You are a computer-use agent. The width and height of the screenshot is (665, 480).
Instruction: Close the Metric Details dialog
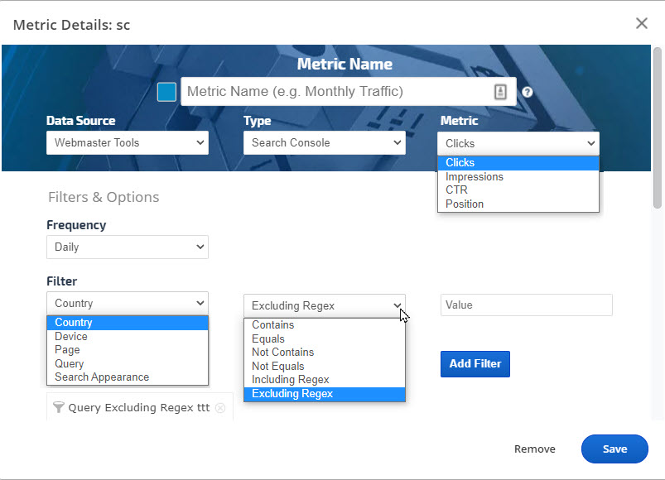[x=641, y=23]
